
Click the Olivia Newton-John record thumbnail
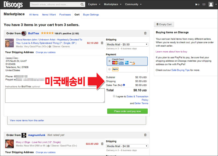coord(9,43)
